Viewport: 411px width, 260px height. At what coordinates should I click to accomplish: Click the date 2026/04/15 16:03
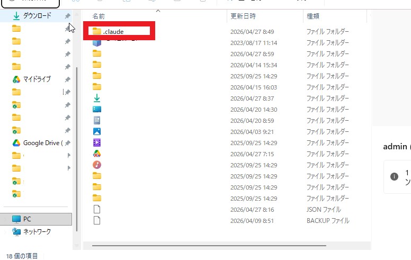click(254, 87)
